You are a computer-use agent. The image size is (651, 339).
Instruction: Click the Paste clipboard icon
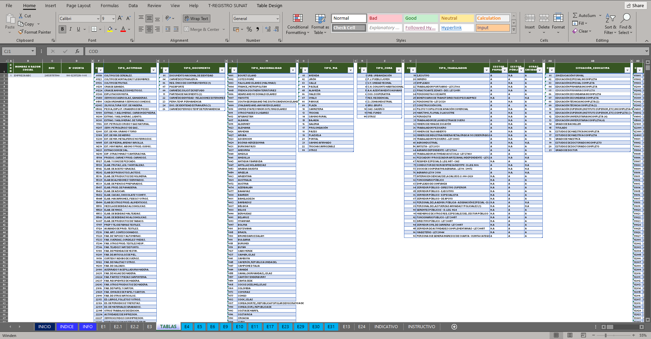[10, 19]
